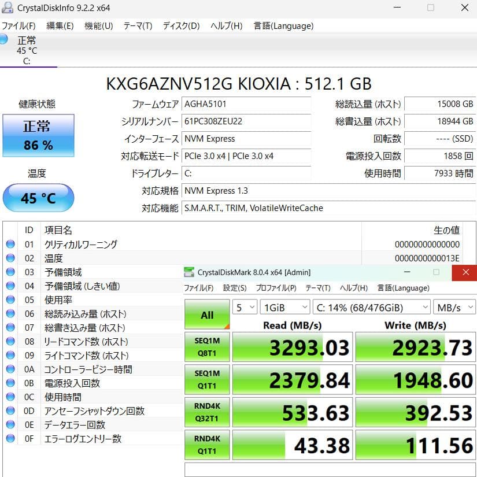477x477 pixels.
Task: Click status orb for 0E データエラー回数 row
Action: [x=10, y=424]
